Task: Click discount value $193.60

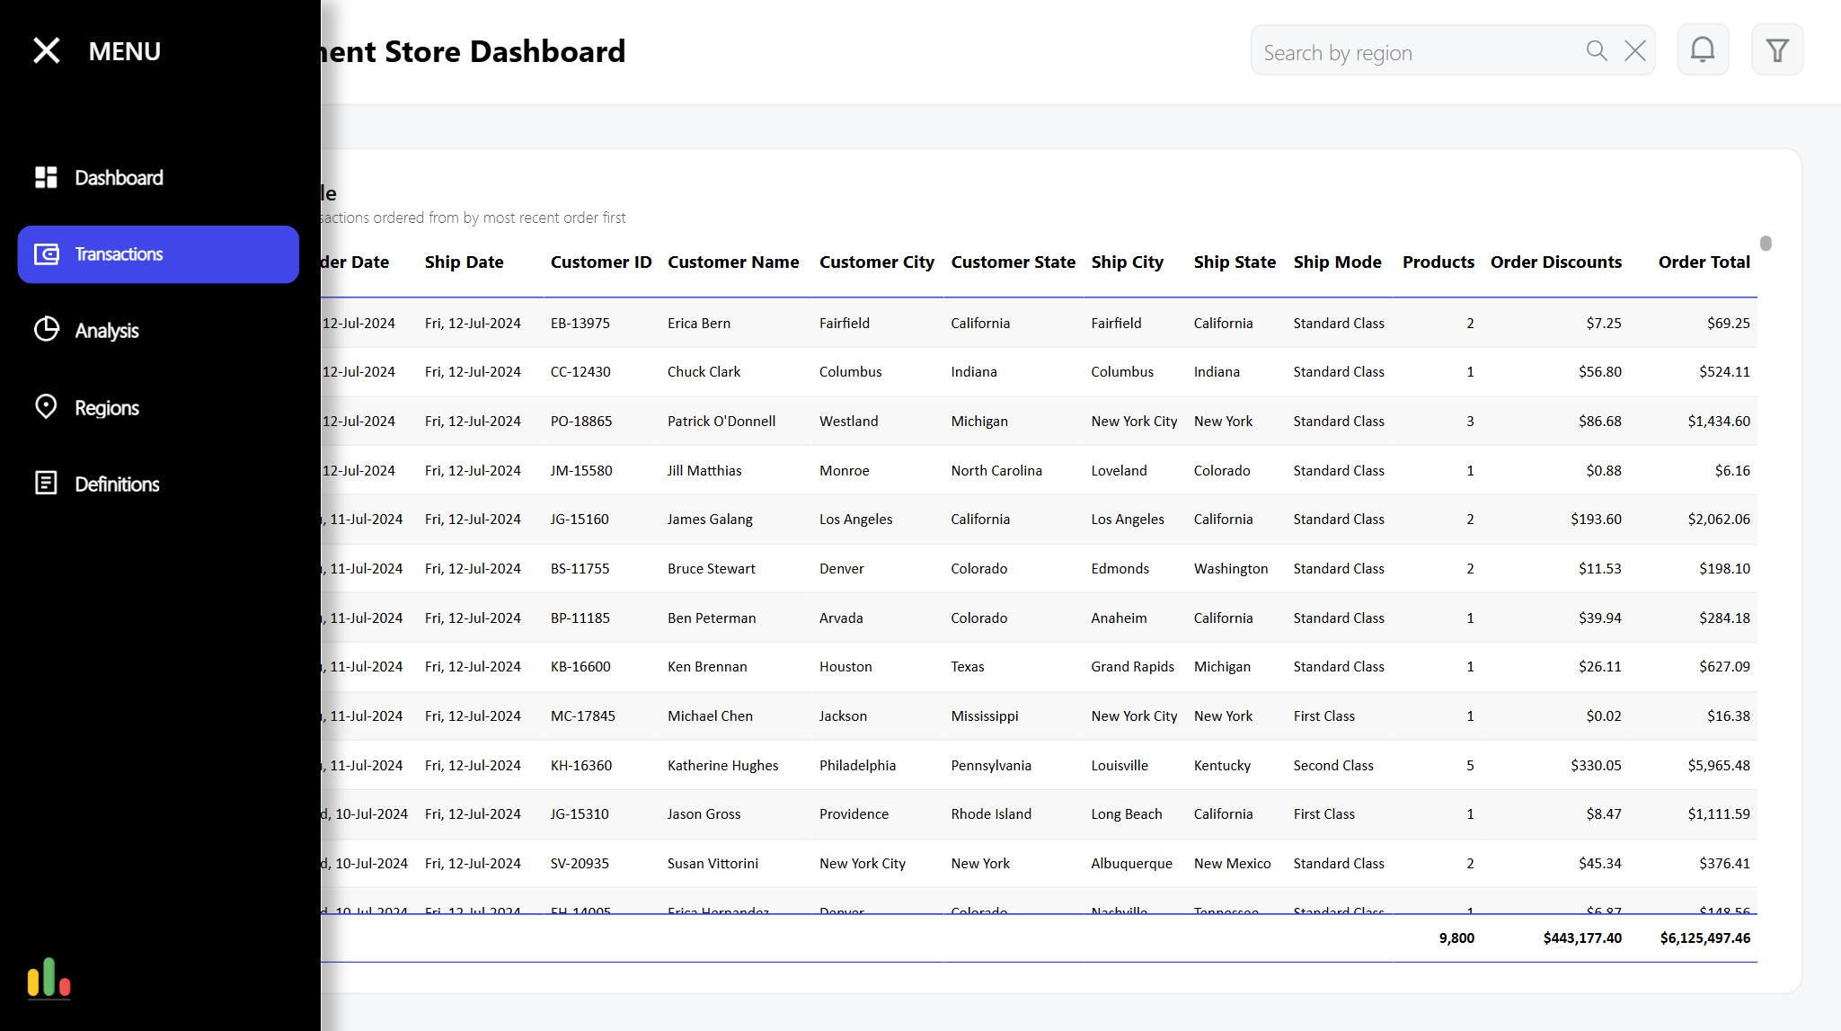Action: tap(1596, 520)
